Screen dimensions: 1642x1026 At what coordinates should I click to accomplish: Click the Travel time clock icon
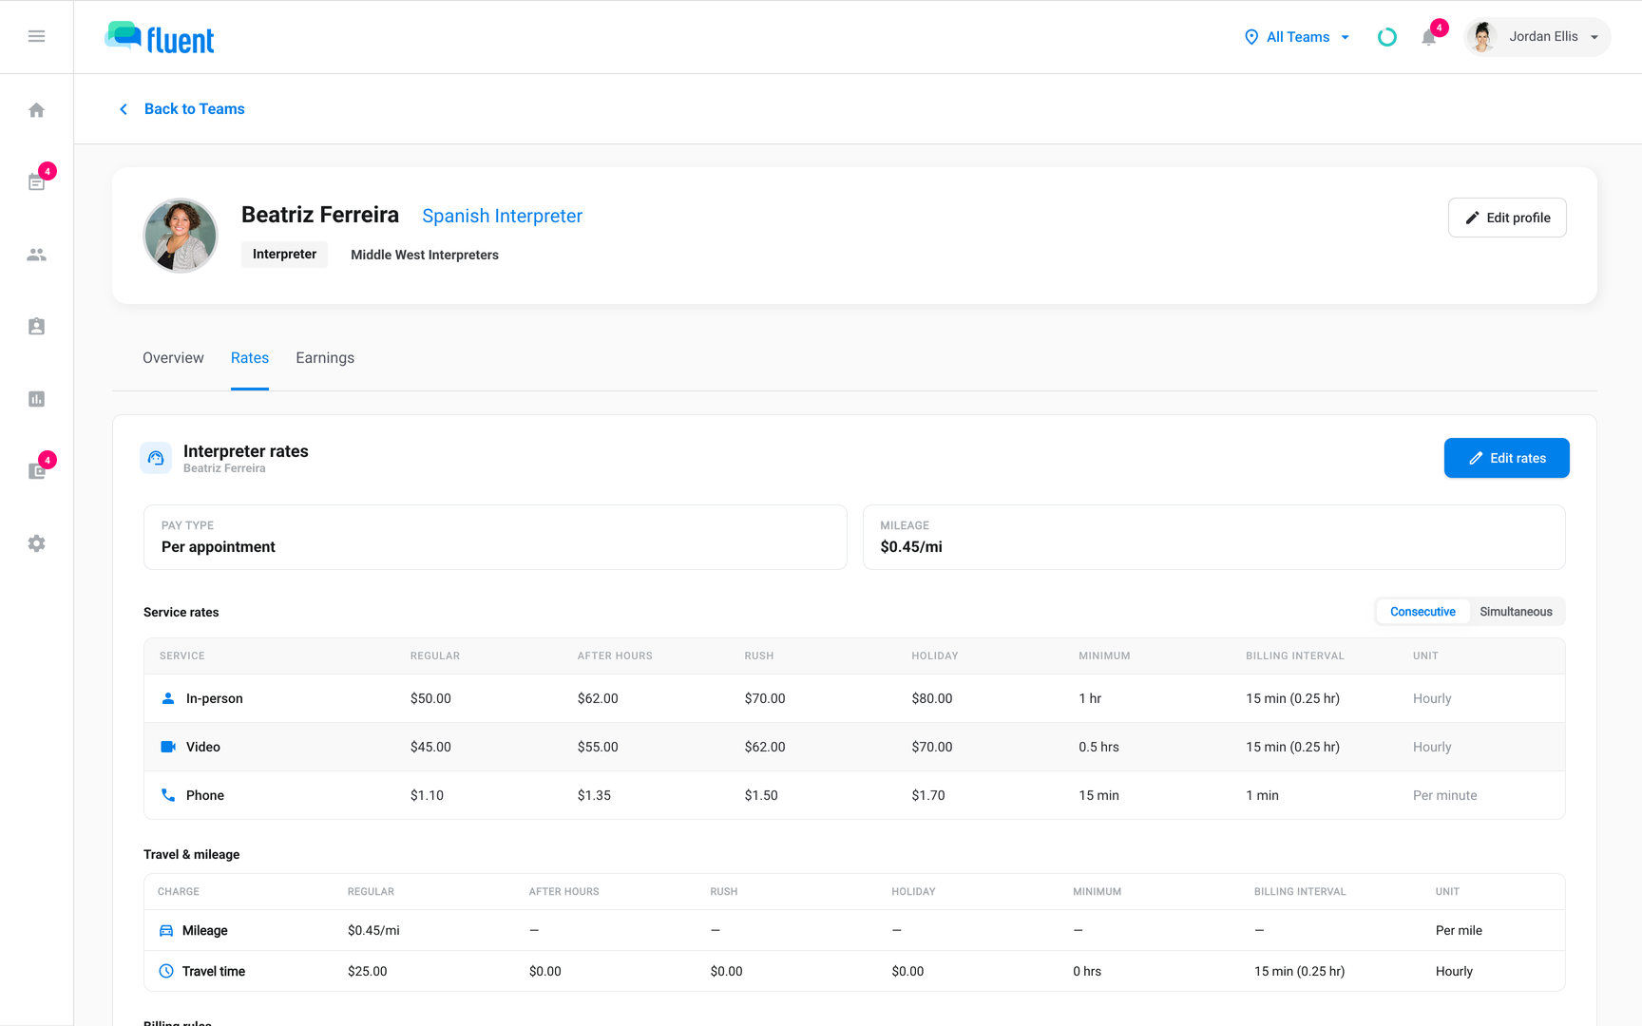coord(166,971)
